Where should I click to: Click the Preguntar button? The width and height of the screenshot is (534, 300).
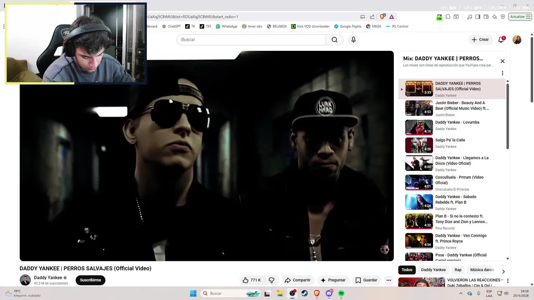click(x=333, y=280)
